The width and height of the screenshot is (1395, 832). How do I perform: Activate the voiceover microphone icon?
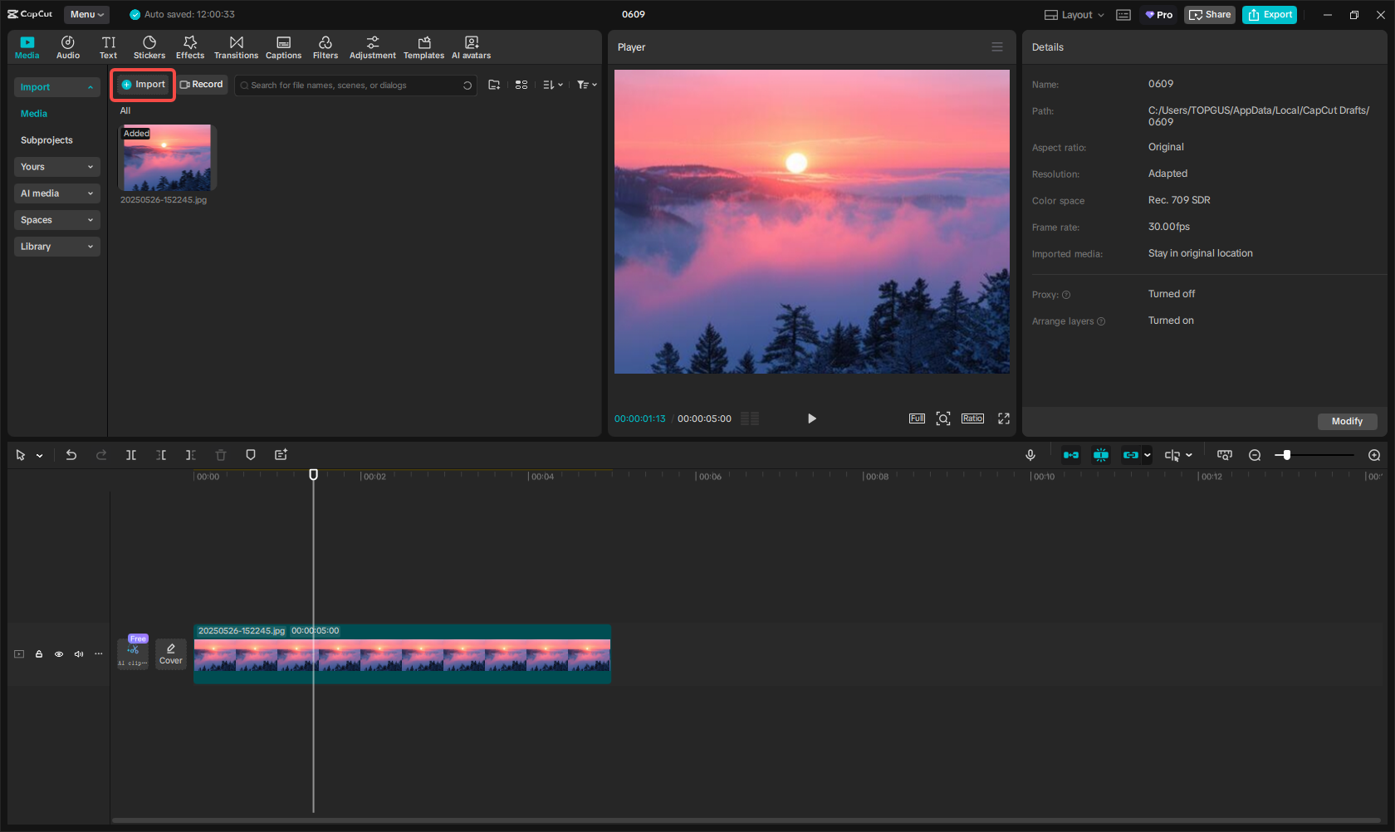[x=1030, y=455]
